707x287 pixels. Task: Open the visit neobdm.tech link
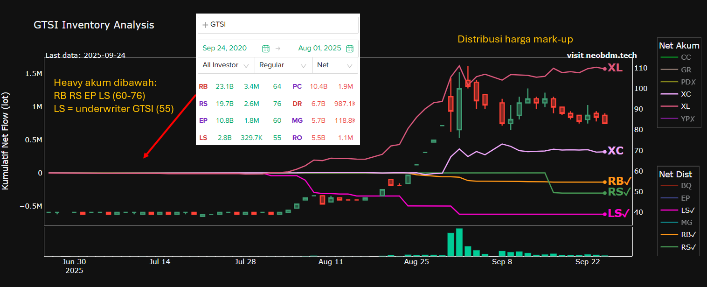pos(602,55)
